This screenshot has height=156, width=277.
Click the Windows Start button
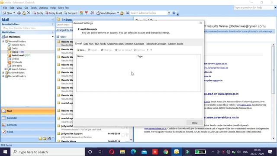click(x=5, y=152)
